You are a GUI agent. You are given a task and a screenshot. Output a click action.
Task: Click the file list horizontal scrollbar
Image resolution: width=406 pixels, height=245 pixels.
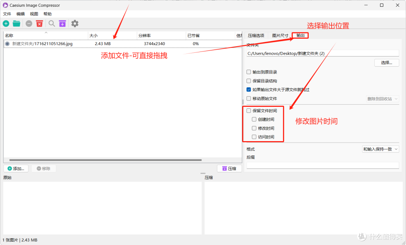(105, 160)
